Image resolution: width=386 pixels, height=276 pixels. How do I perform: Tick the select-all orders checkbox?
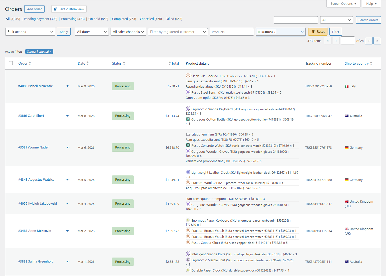[11, 63]
